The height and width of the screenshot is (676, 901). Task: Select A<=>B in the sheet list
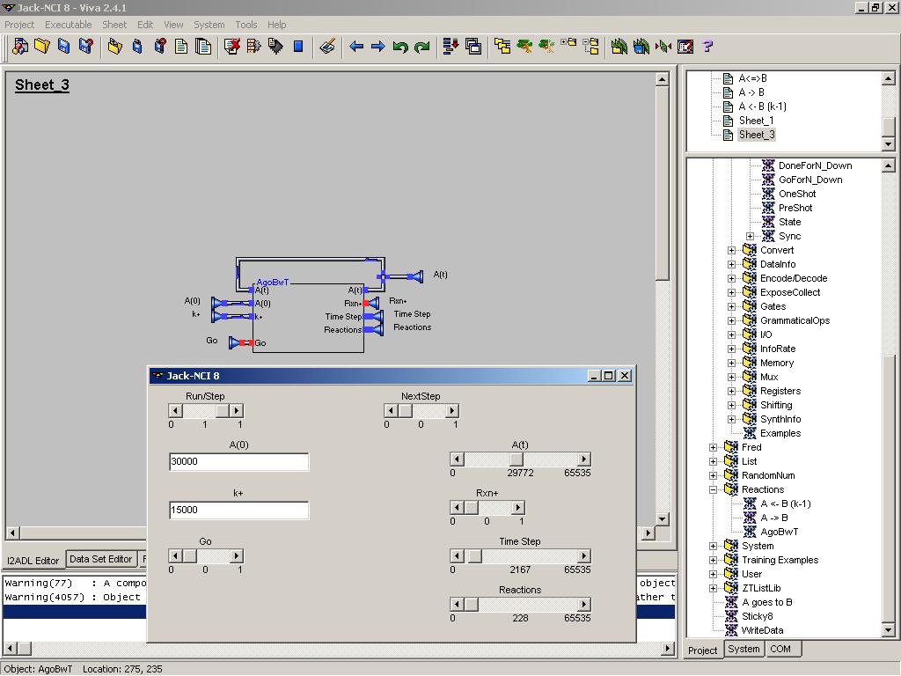point(753,78)
